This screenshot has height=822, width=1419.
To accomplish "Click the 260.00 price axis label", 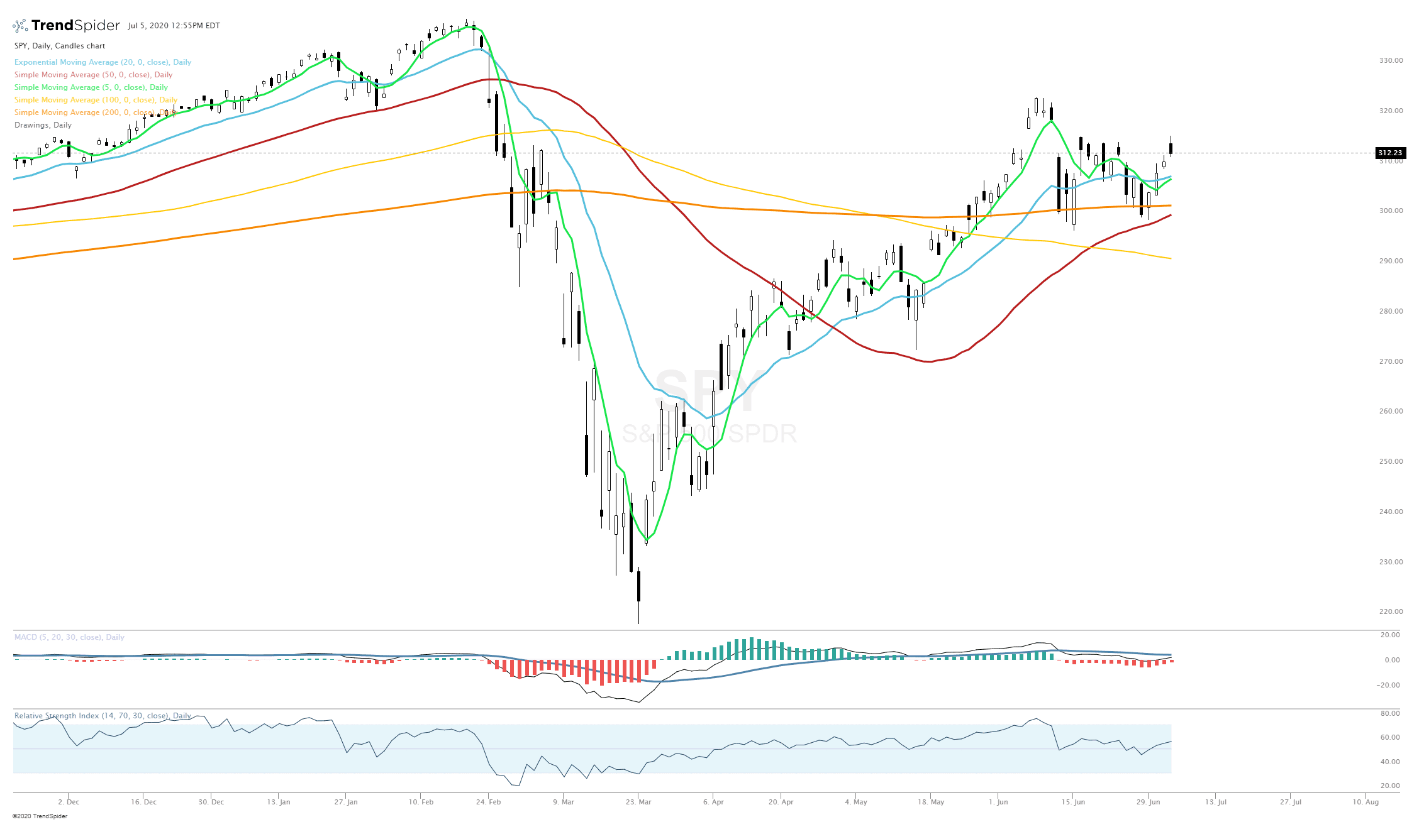I will (1391, 411).
